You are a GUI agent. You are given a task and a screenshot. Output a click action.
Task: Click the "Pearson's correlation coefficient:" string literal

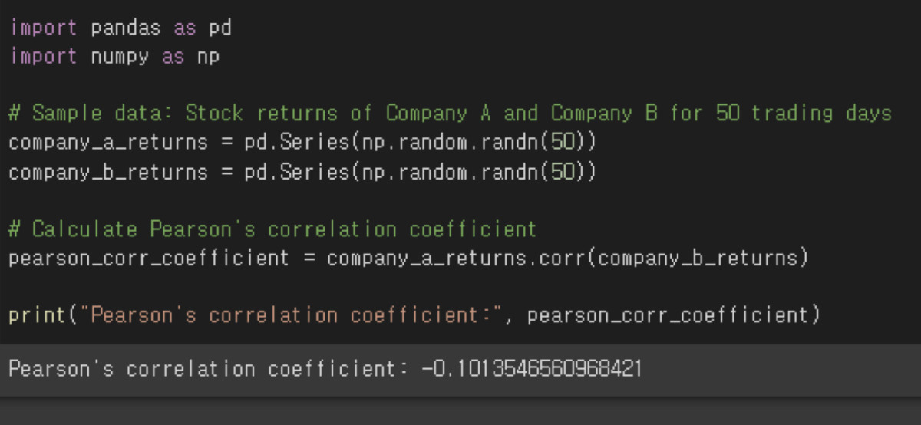[291, 315]
